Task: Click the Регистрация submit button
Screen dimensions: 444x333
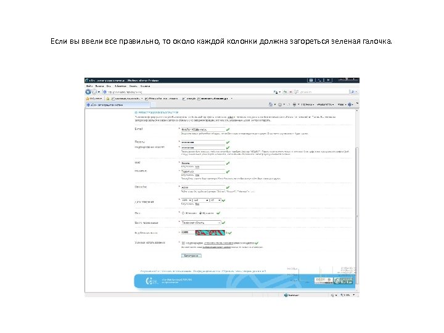Action: click(x=191, y=256)
